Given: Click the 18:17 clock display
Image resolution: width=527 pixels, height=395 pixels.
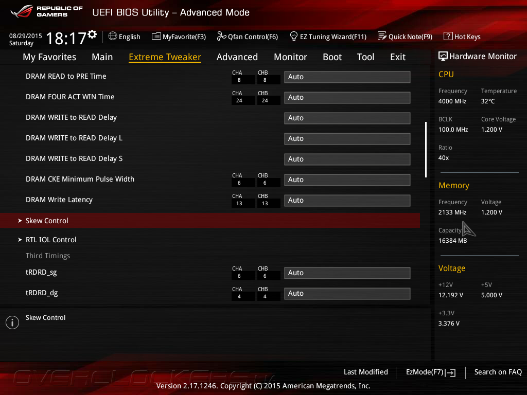Looking at the screenshot, I should point(66,38).
